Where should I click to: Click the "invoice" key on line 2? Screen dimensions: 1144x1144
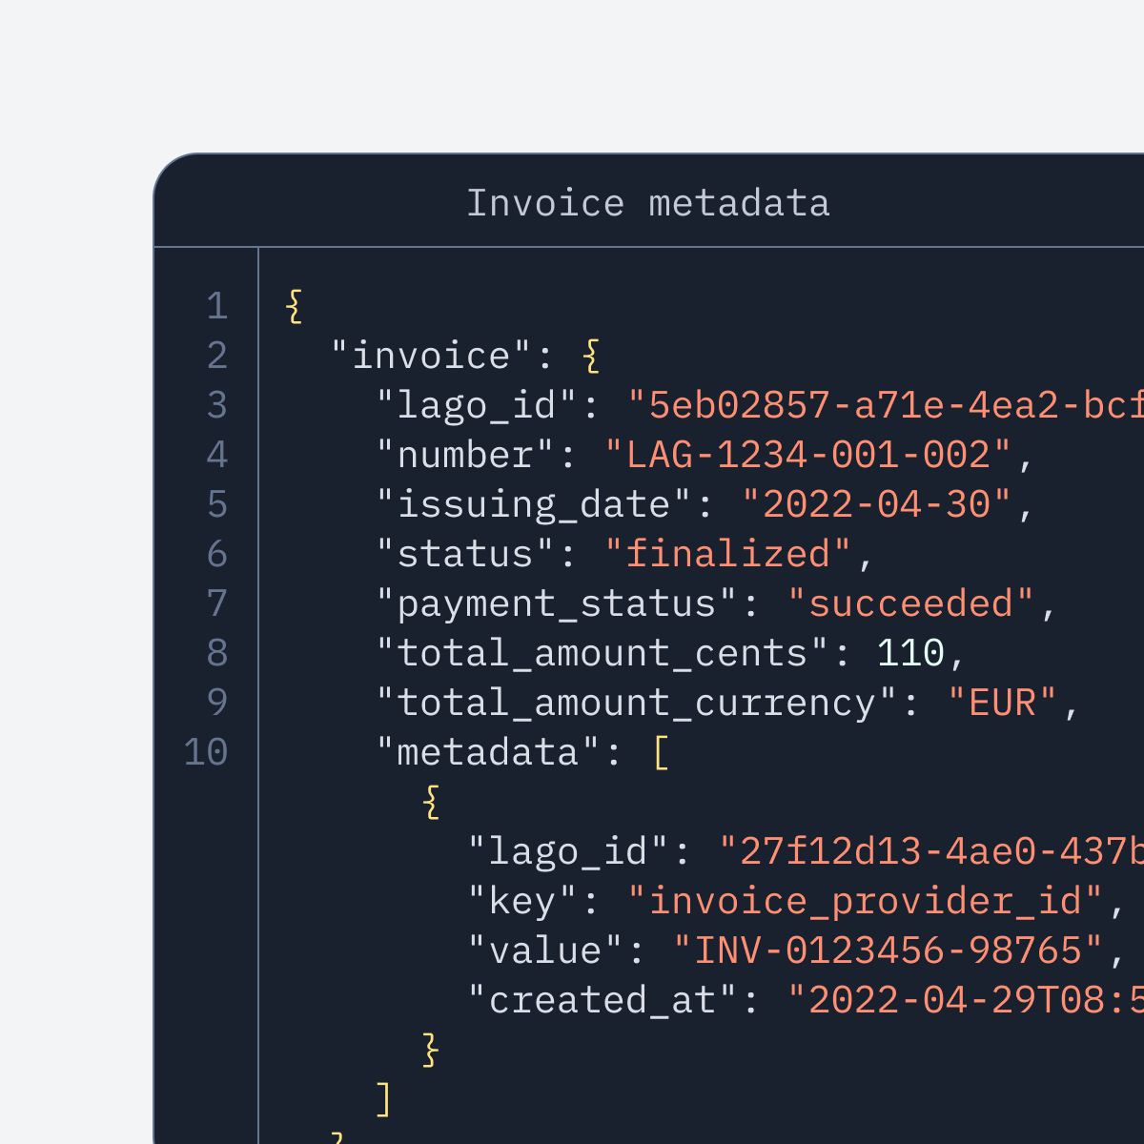coord(431,356)
